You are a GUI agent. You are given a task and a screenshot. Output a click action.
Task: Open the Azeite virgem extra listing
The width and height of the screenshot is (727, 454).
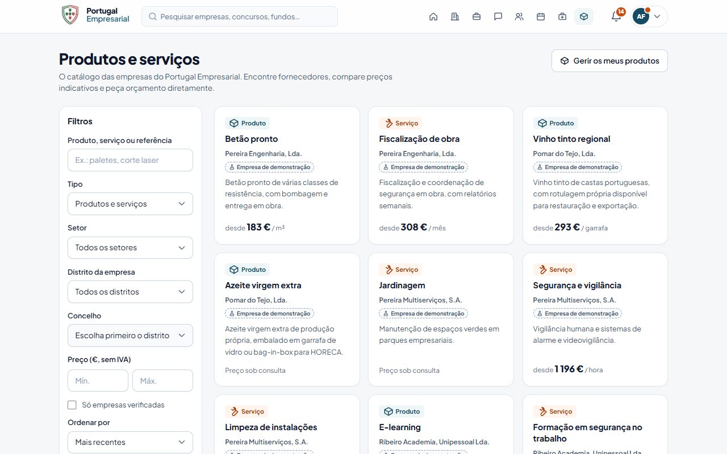pos(264,285)
